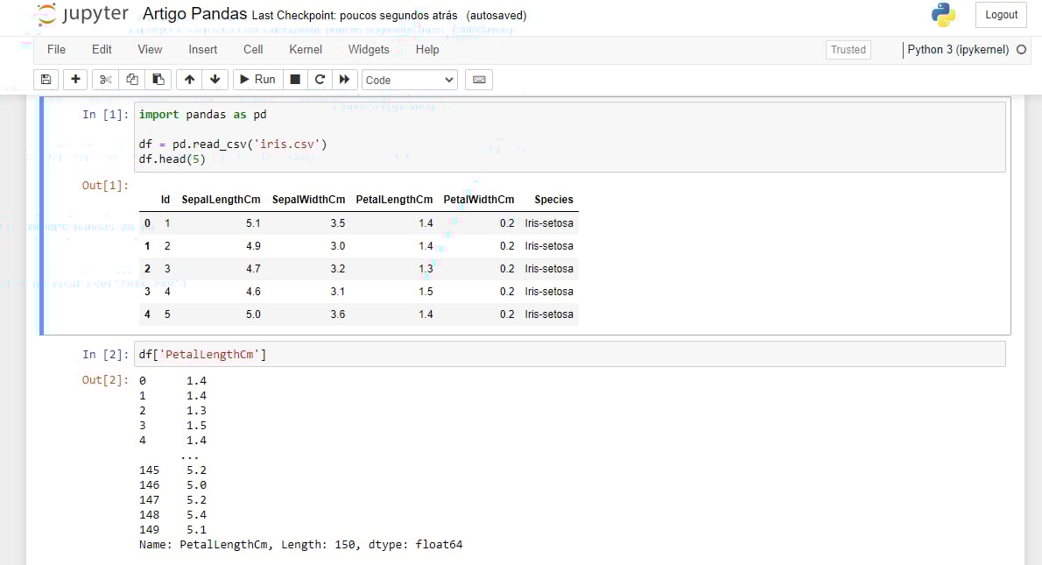This screenshot has height=565, width=1042.
Task: Move selected cell down arrow
Action: click(215, 80)
